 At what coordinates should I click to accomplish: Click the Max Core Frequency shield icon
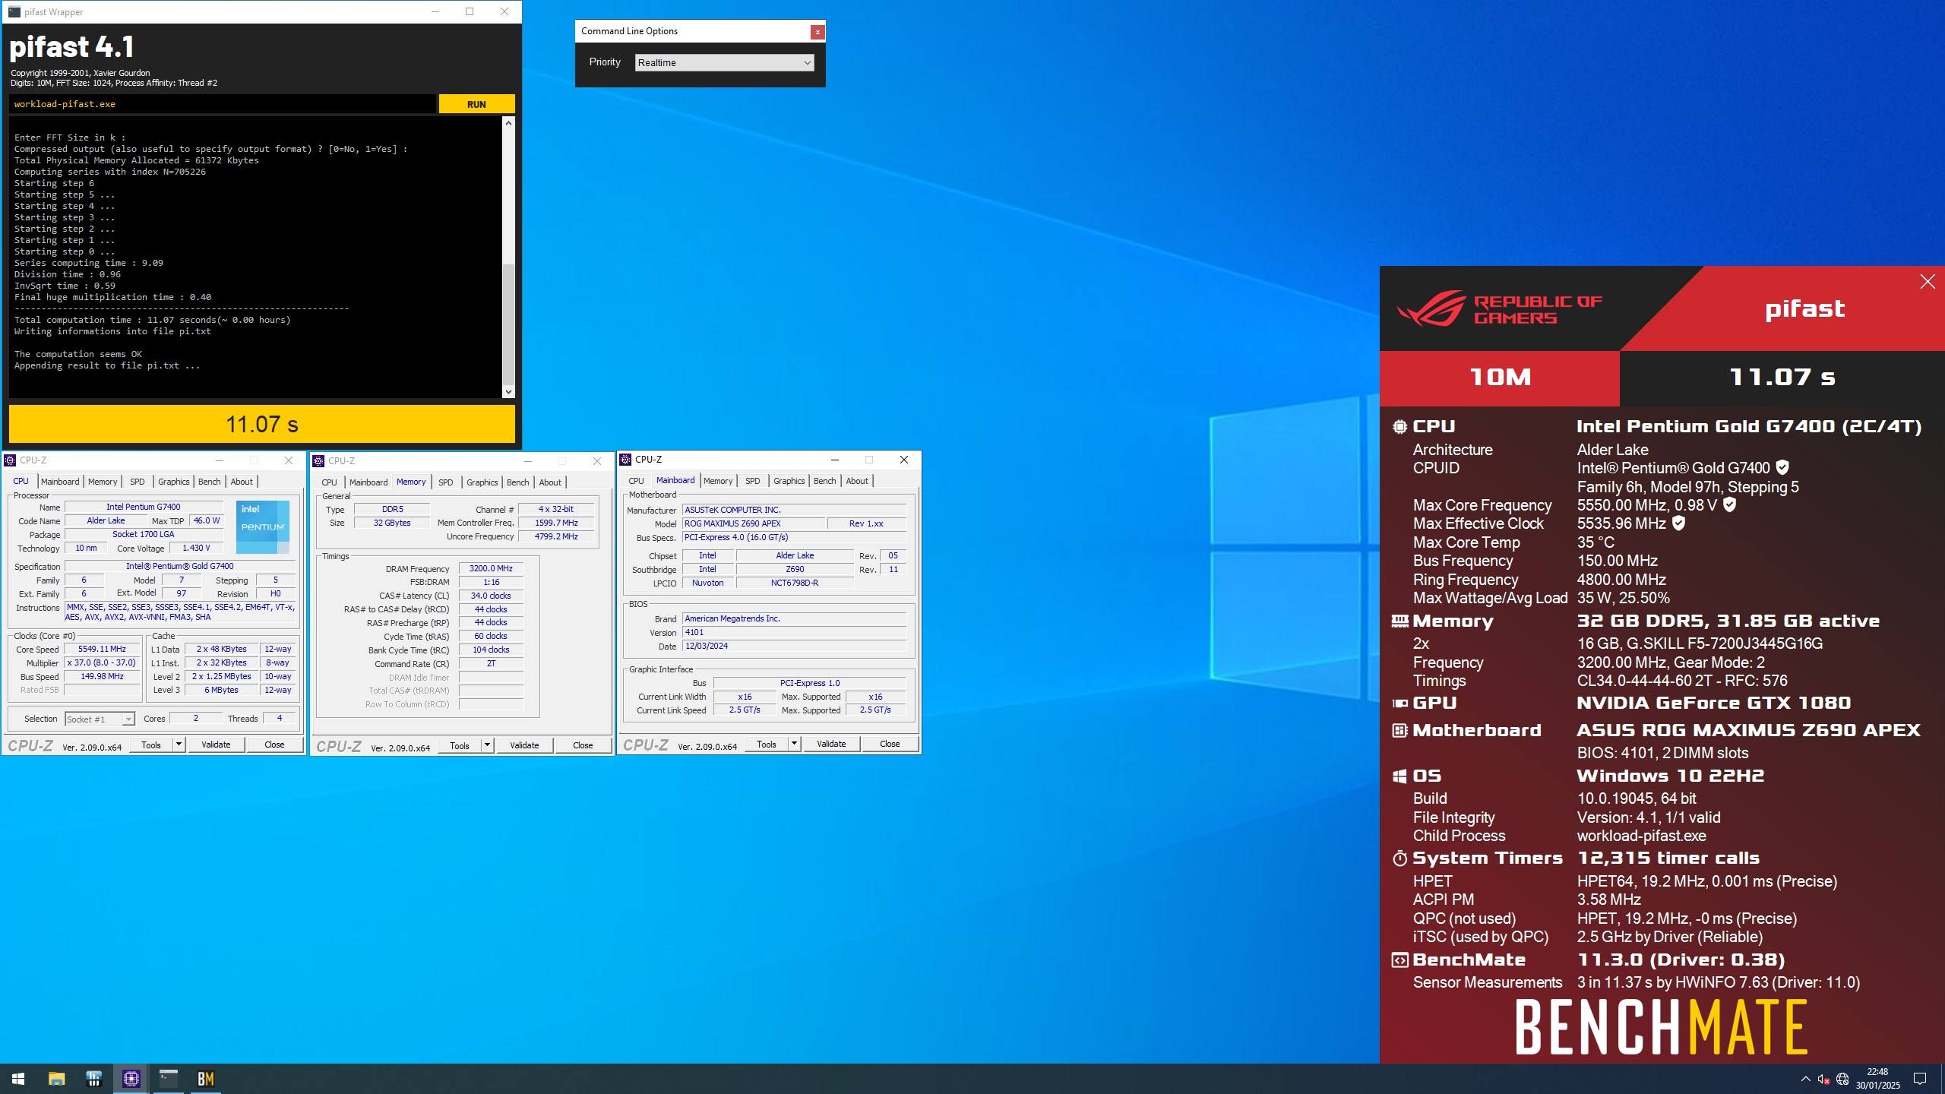pos(1729,504)
